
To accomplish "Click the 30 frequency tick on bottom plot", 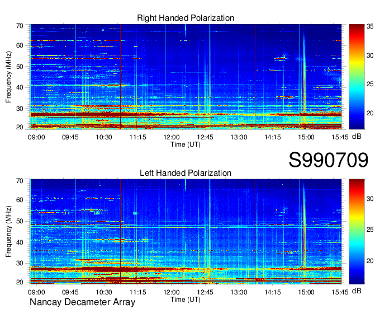I will [x=20, y=263].
